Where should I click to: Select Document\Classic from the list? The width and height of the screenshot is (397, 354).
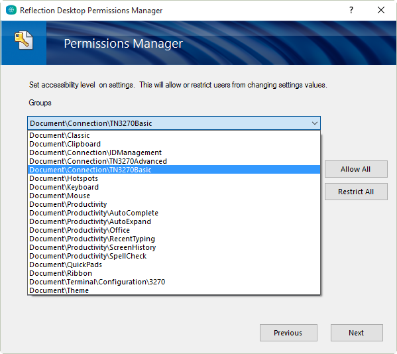[x=174, y=135]
